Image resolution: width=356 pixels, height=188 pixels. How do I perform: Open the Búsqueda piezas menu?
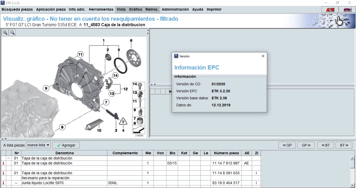[x=17, y=9]
